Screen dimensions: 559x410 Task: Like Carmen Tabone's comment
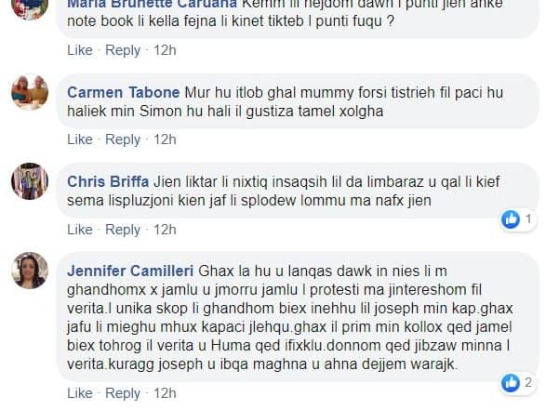tap(80, 139)
